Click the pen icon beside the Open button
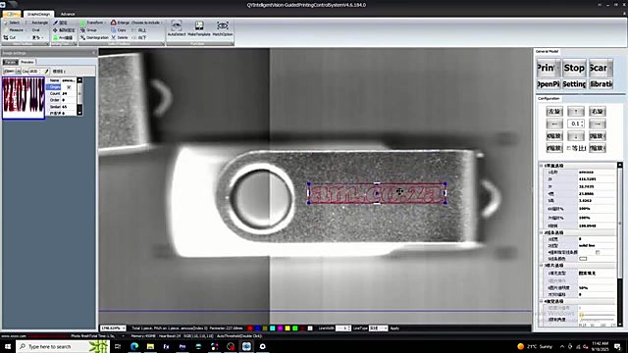The image size is (628, 353). coord(46,72)
